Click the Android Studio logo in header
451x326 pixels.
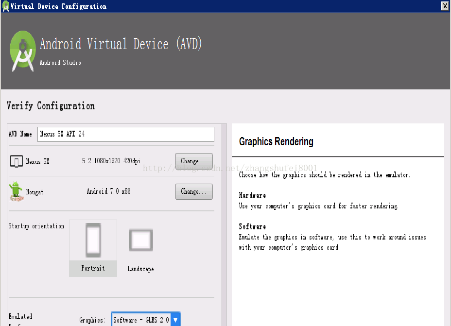[23, 51]
